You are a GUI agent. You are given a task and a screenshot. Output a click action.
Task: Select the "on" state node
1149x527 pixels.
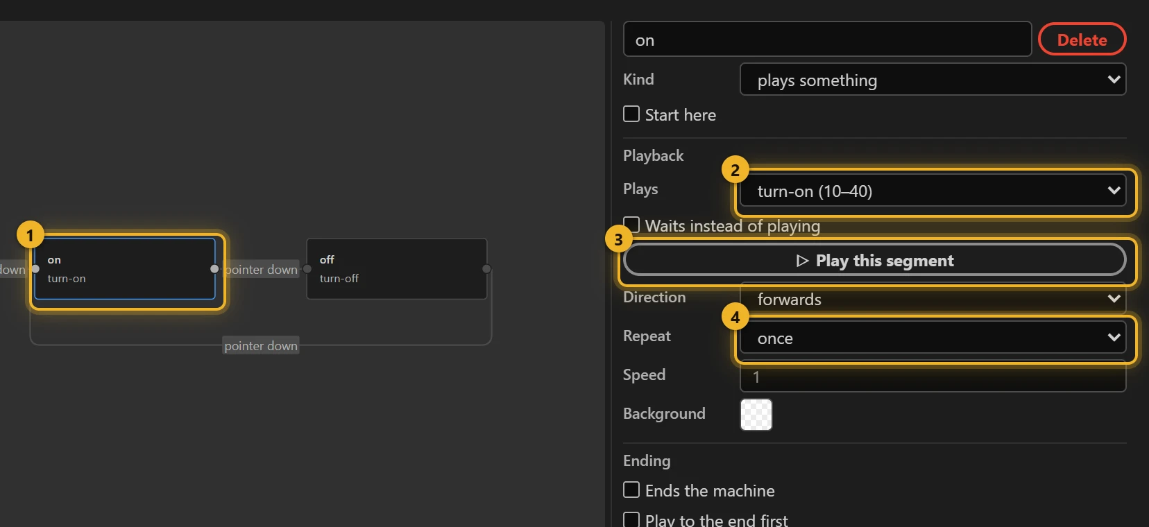point(125,269)
